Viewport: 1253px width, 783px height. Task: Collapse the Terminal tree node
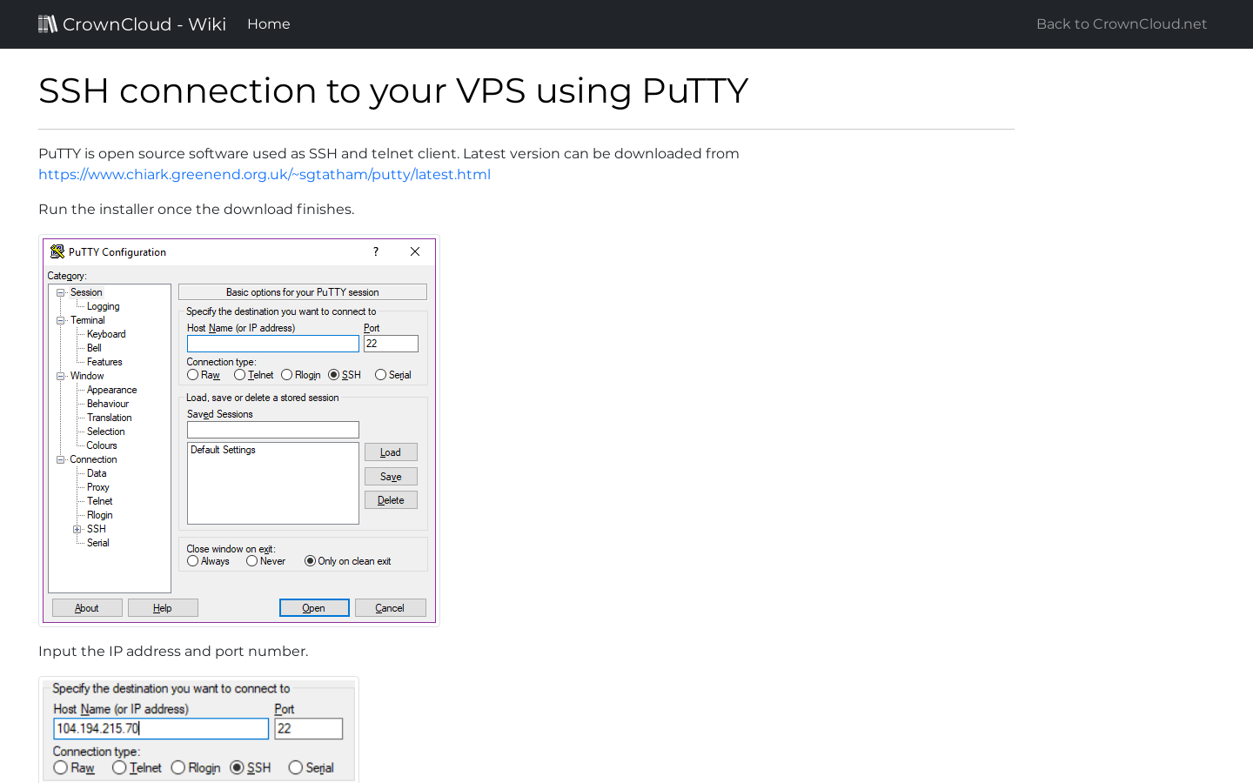[x=61, y=320]
